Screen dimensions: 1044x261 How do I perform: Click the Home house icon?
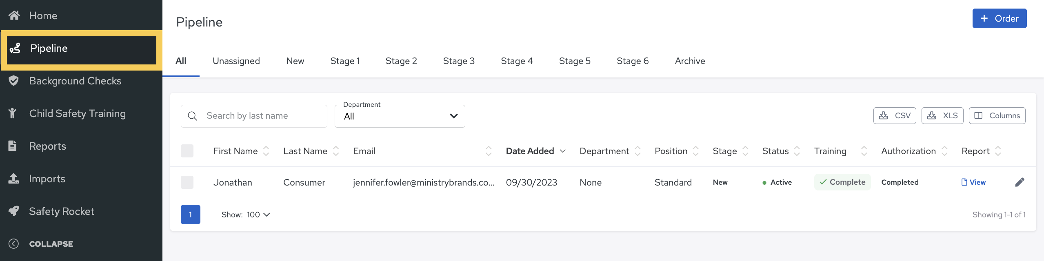(x=14, y=15)
